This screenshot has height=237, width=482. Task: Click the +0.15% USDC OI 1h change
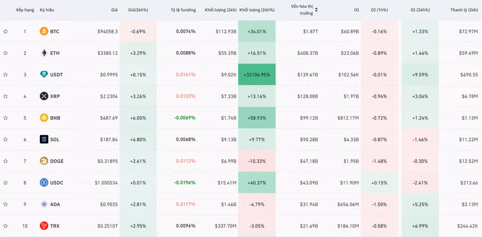pyautogui.click(x=379, y=183)
